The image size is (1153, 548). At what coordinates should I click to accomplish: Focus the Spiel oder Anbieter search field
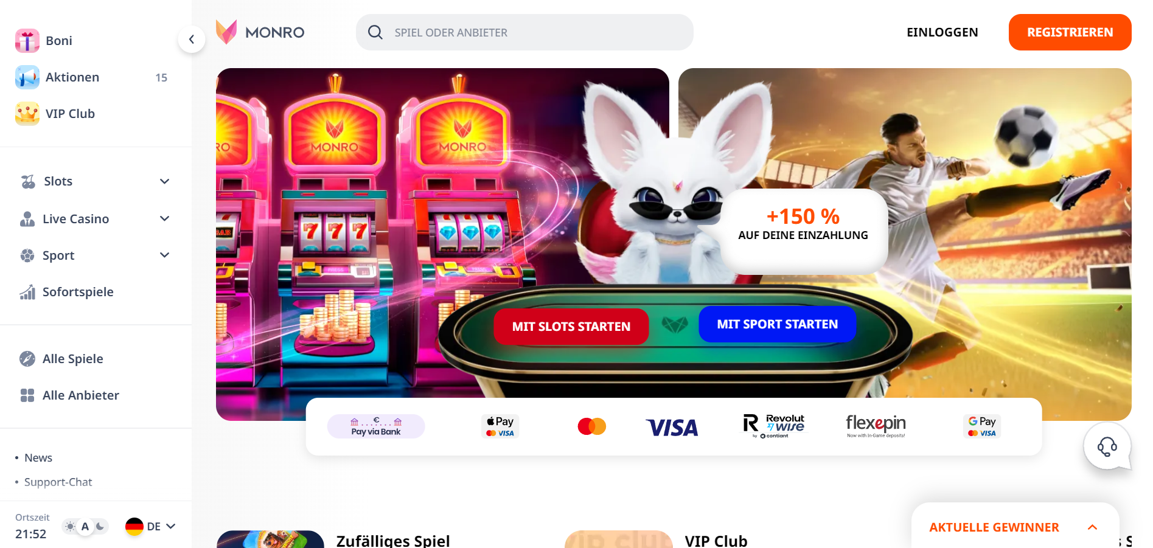[524, 32]
